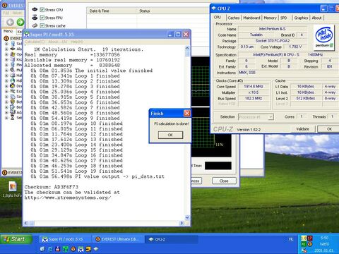This screenshot has width=339, height=254.
Task: Untick the Stress CPU checkbox
Action: tap(42, 10)
